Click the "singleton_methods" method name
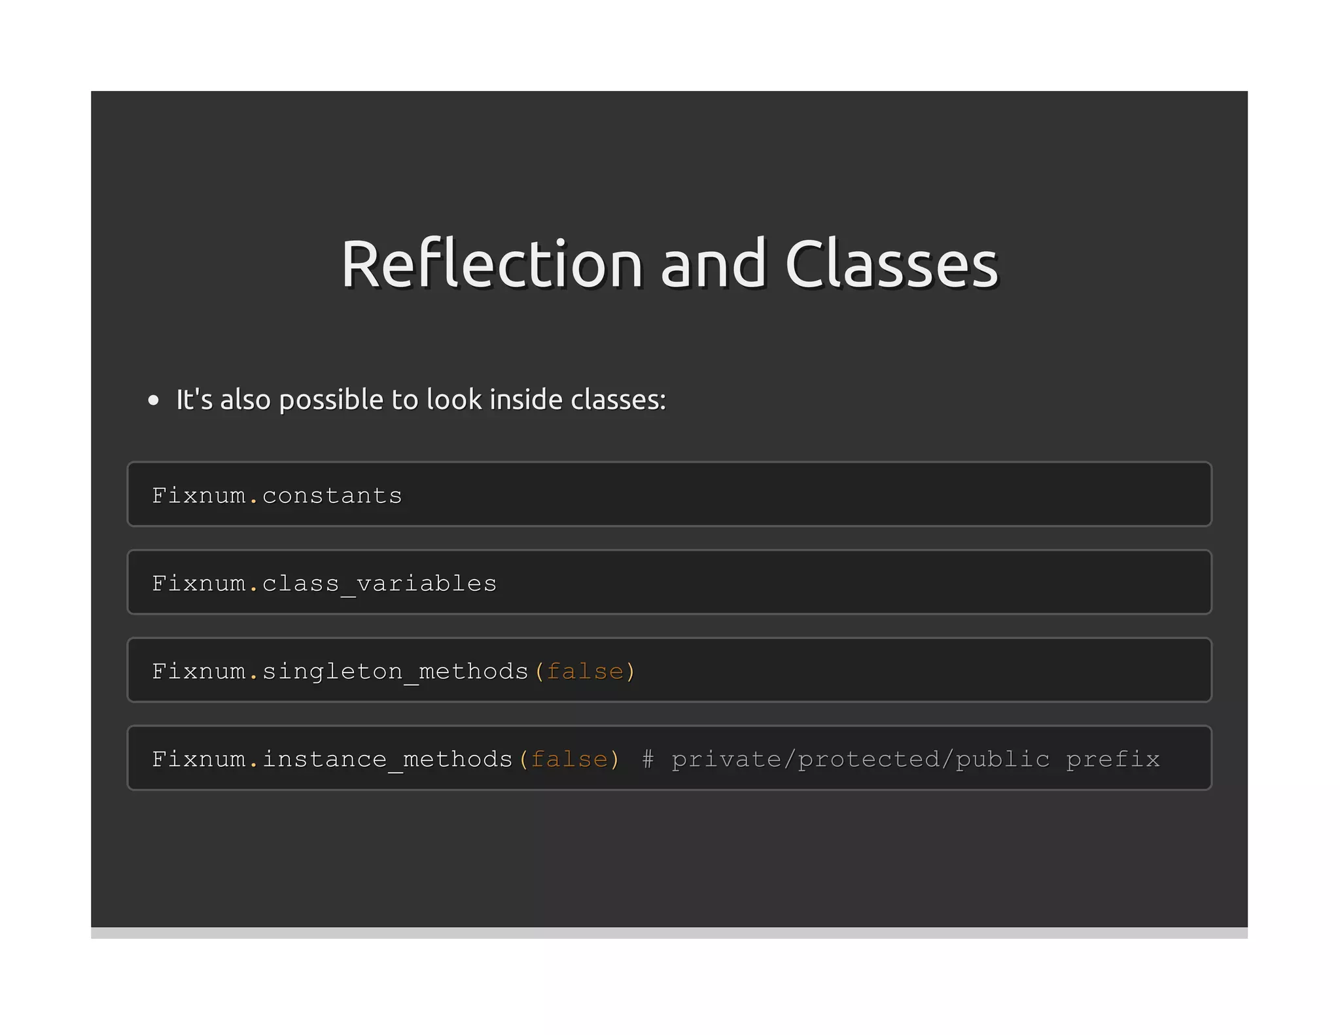1340x1035 pixels. tap(395, 671)
